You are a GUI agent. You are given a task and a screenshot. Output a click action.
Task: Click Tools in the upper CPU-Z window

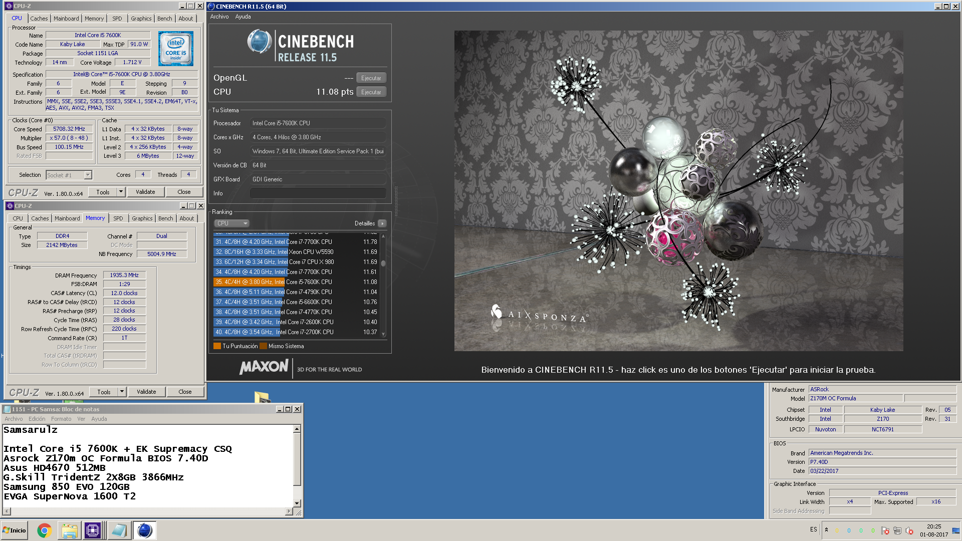(103, 192)
